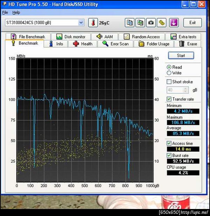The image size is (210, 216).
Task: Open the File menu
Action: [5, 13]
